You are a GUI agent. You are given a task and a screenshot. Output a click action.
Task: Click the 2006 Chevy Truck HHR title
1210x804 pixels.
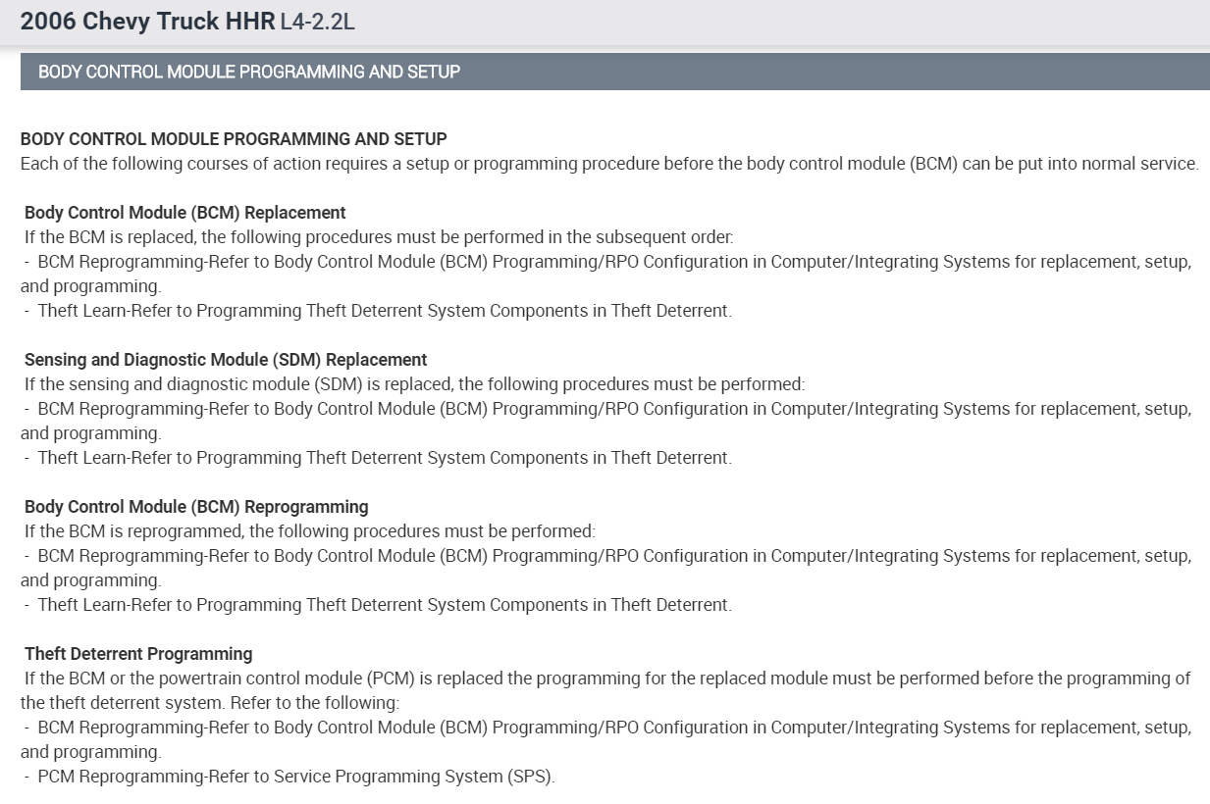click(147, 22)
